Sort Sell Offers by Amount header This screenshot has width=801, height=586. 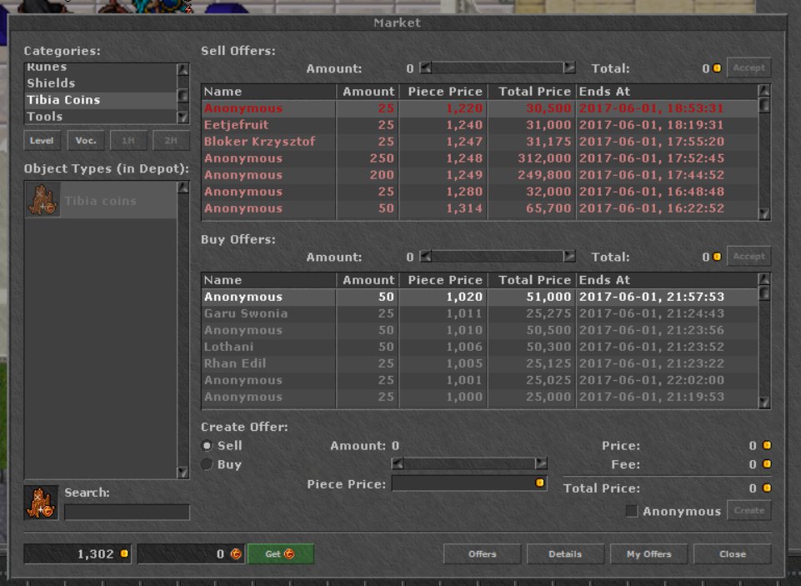368,92
